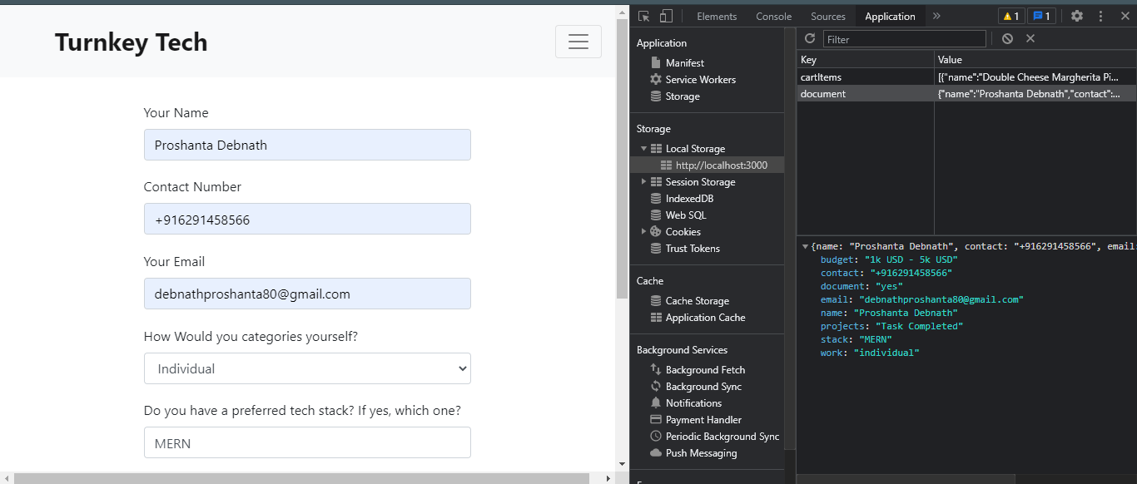Screen dimensions: 1137x484
Task: Click the Filter input field
Action: 903,38
